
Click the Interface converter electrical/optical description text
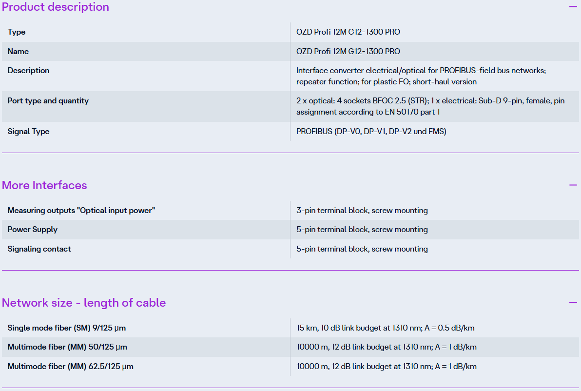(421, 76)
